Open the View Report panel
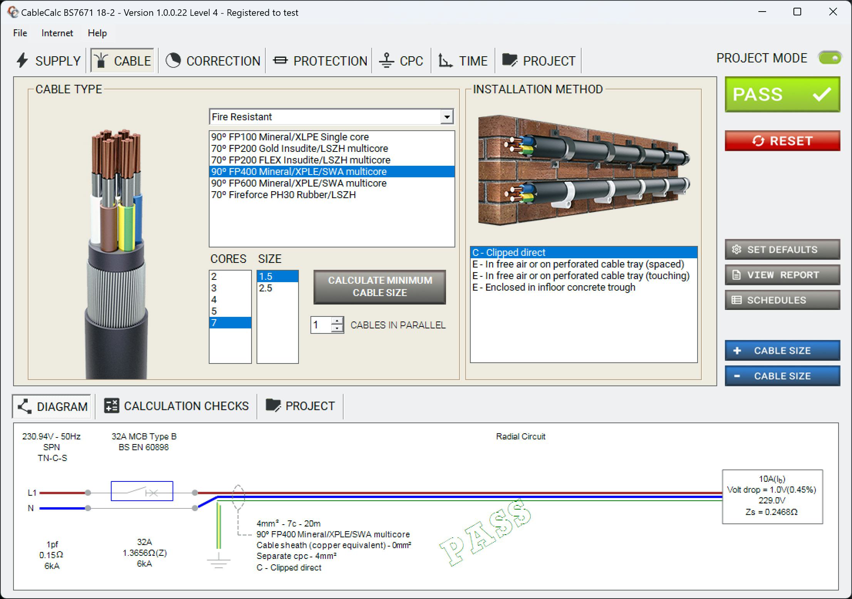Image resolution: width=852 pixels, height=599 pixels. (x=782, y=275)
